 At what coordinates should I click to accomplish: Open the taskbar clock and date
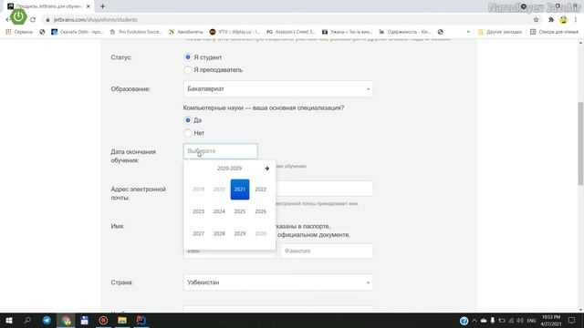tap(551, 321)
